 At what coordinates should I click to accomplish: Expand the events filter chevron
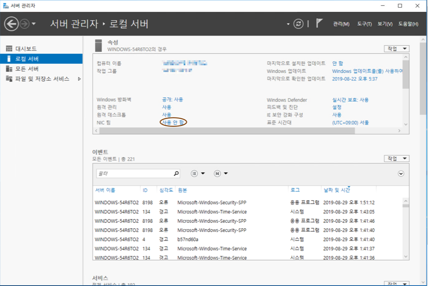click(x=401, y=174)
